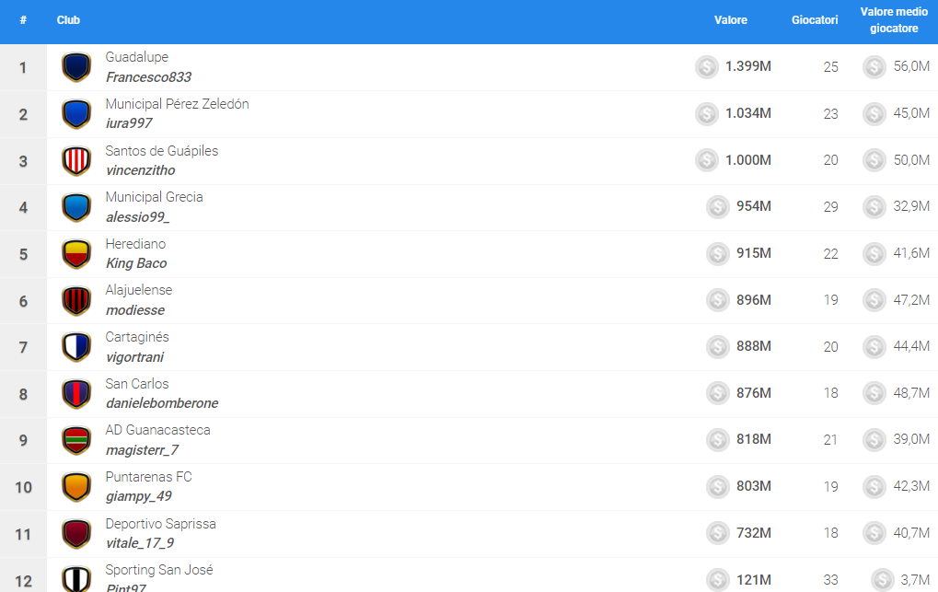Image resolution: width=938 pixels, height=592 pixels.
Task: Click the Cartaginés white-blue crest icon
Action: (x=75, y=347)
